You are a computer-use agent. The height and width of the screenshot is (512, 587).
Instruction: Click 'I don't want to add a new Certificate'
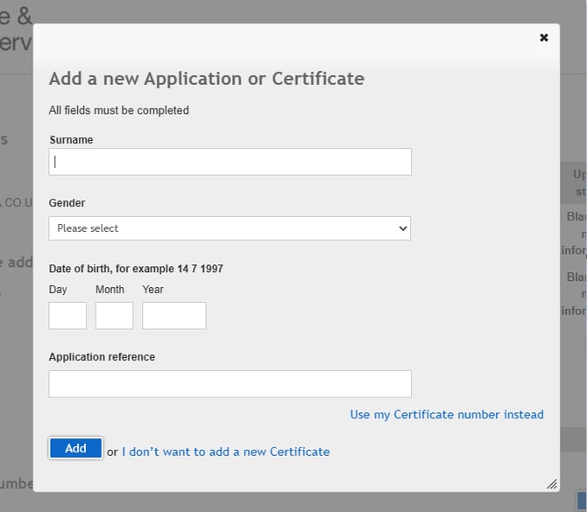point(226,452)
